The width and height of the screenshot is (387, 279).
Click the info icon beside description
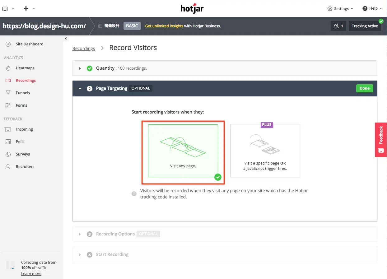[x=134, y=194]
